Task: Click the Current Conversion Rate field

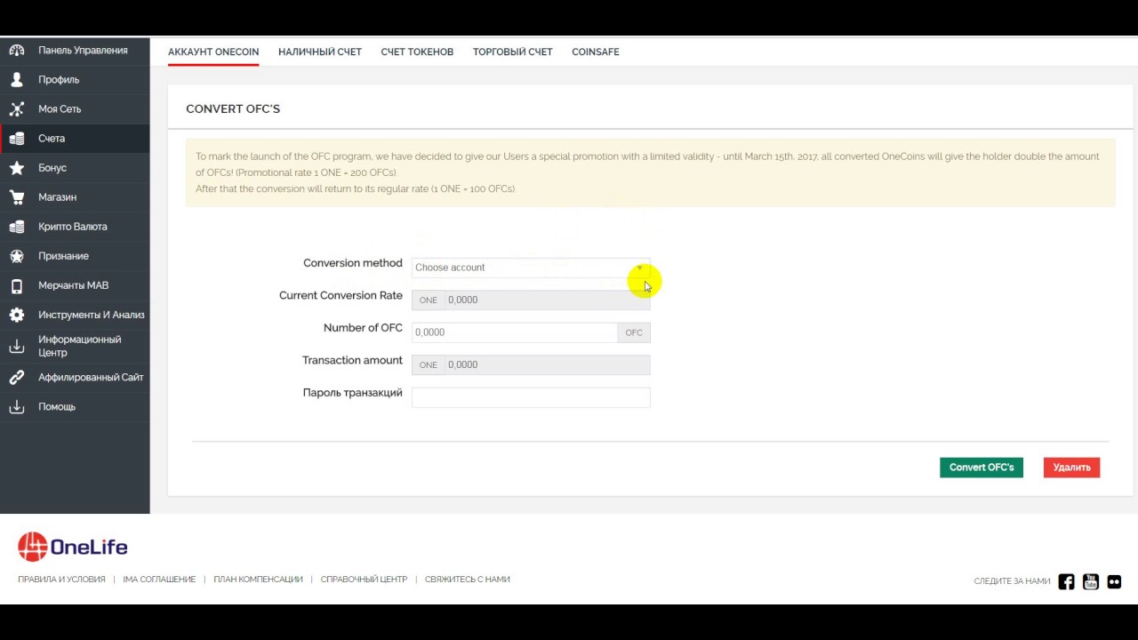Action: pos(531,300)
